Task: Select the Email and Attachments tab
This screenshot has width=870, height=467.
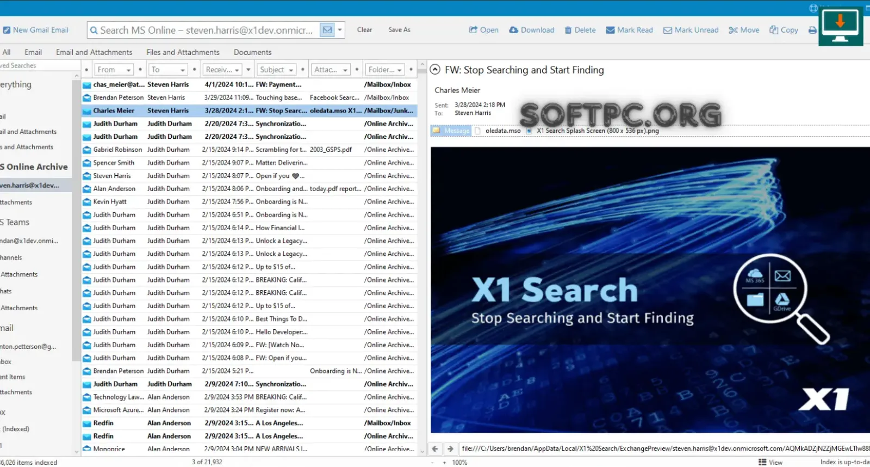Action: (94, 52)
